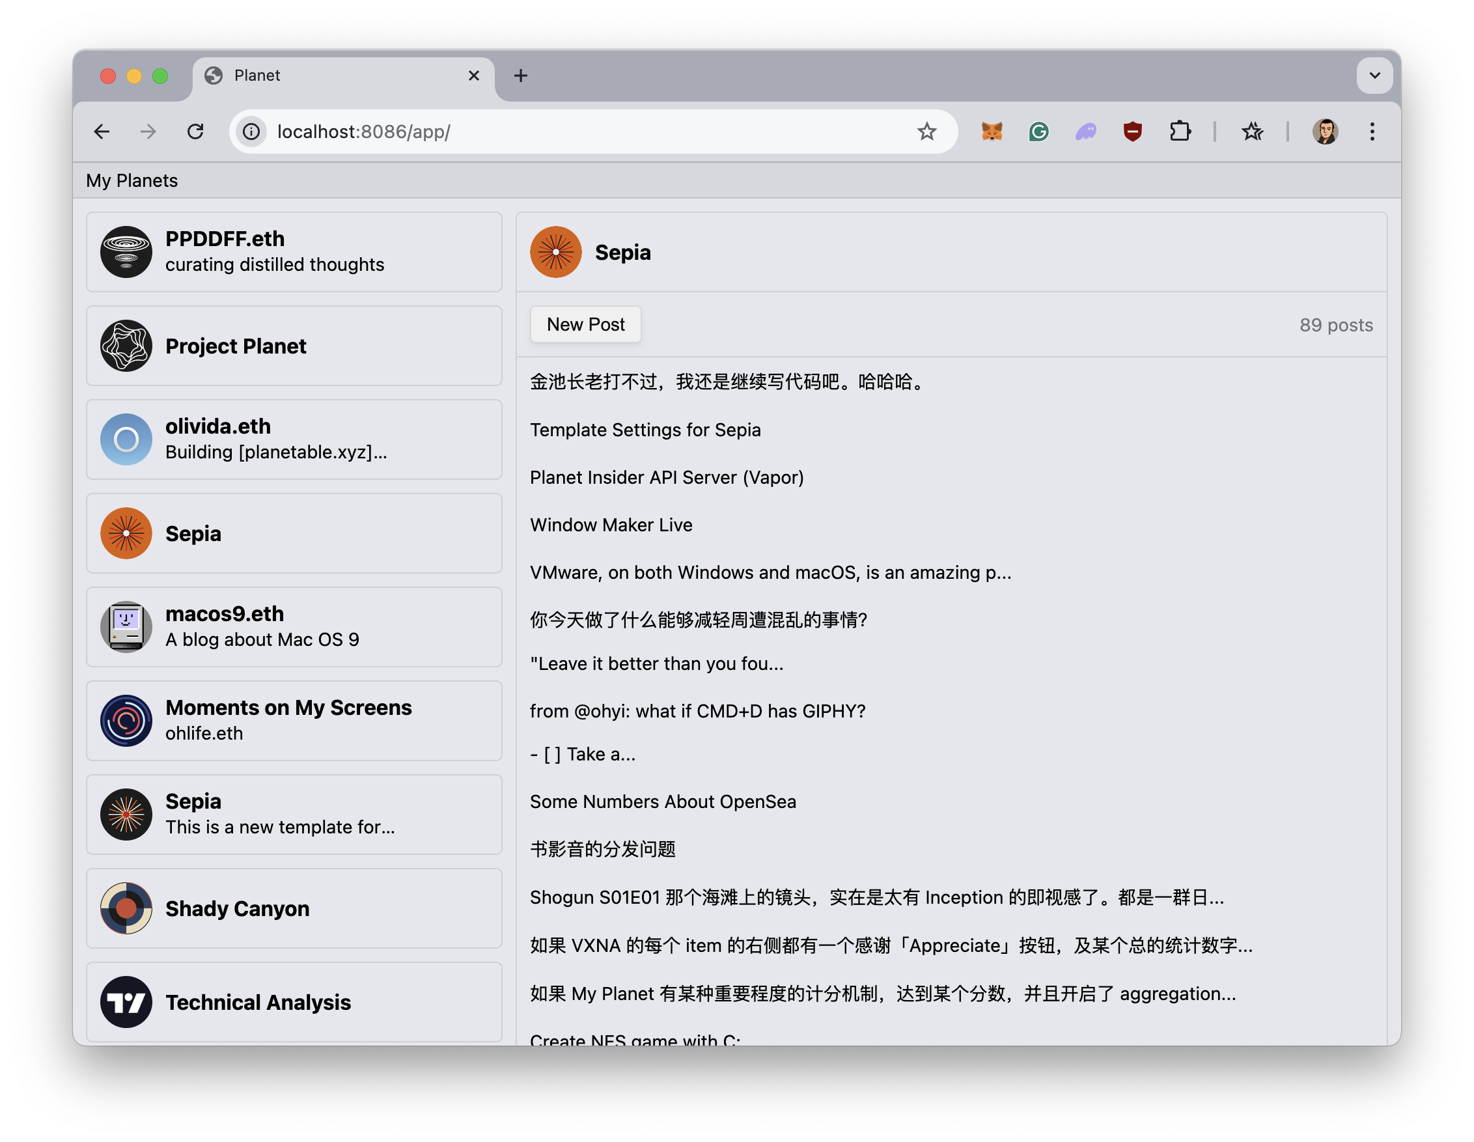Open the Window Maker Live post
This screenshot has height=1142, width=1474.
(x=611, y=524)
